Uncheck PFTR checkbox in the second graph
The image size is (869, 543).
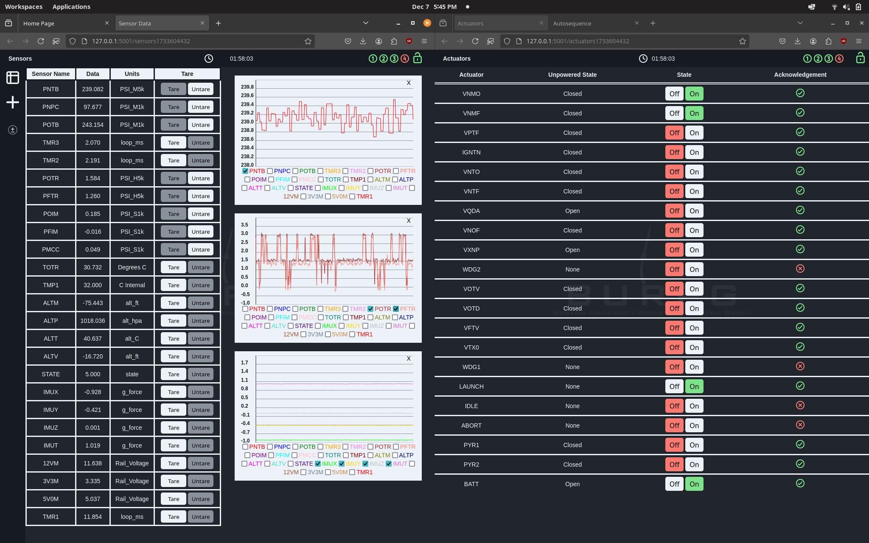click(x=396, y=309)
